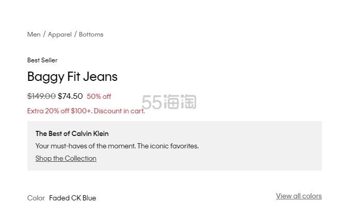The height and width of the screenshot is (204, 338).
Task: Click the word Discount in cart
Action: (x=108, y=111)
